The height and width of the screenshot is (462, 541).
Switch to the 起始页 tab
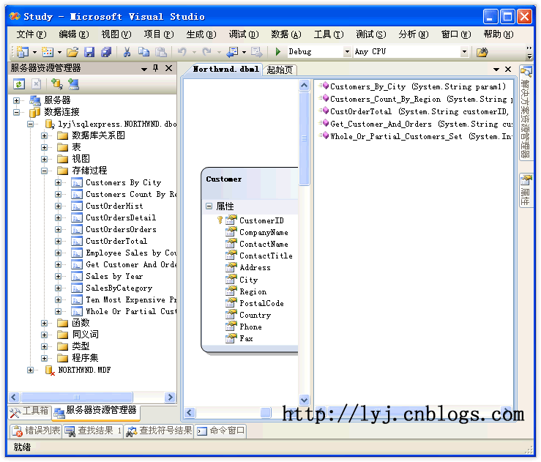[x=280, y=70]
